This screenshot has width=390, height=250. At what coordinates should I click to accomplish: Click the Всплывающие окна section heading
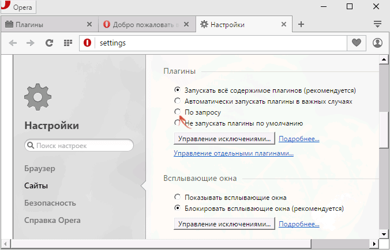(x=200, y=178)
